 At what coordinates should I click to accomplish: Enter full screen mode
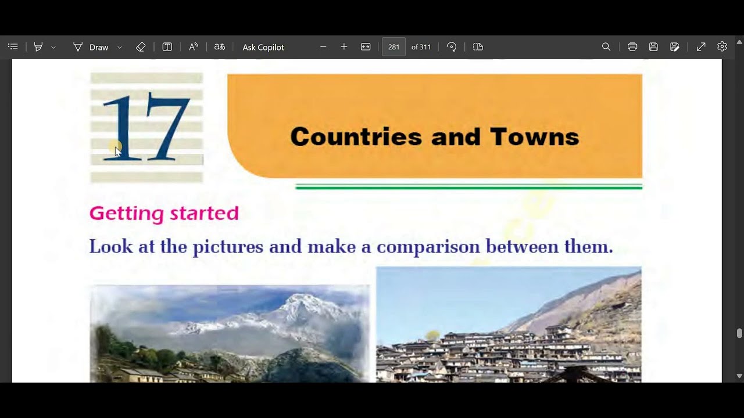click(x=701, y=47)
